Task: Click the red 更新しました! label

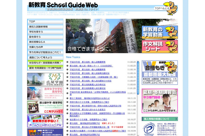Action: pyautogui.click(x=109, y=123)
